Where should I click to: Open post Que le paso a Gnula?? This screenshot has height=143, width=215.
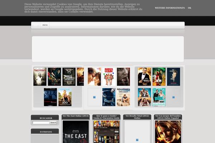[106, 117]
